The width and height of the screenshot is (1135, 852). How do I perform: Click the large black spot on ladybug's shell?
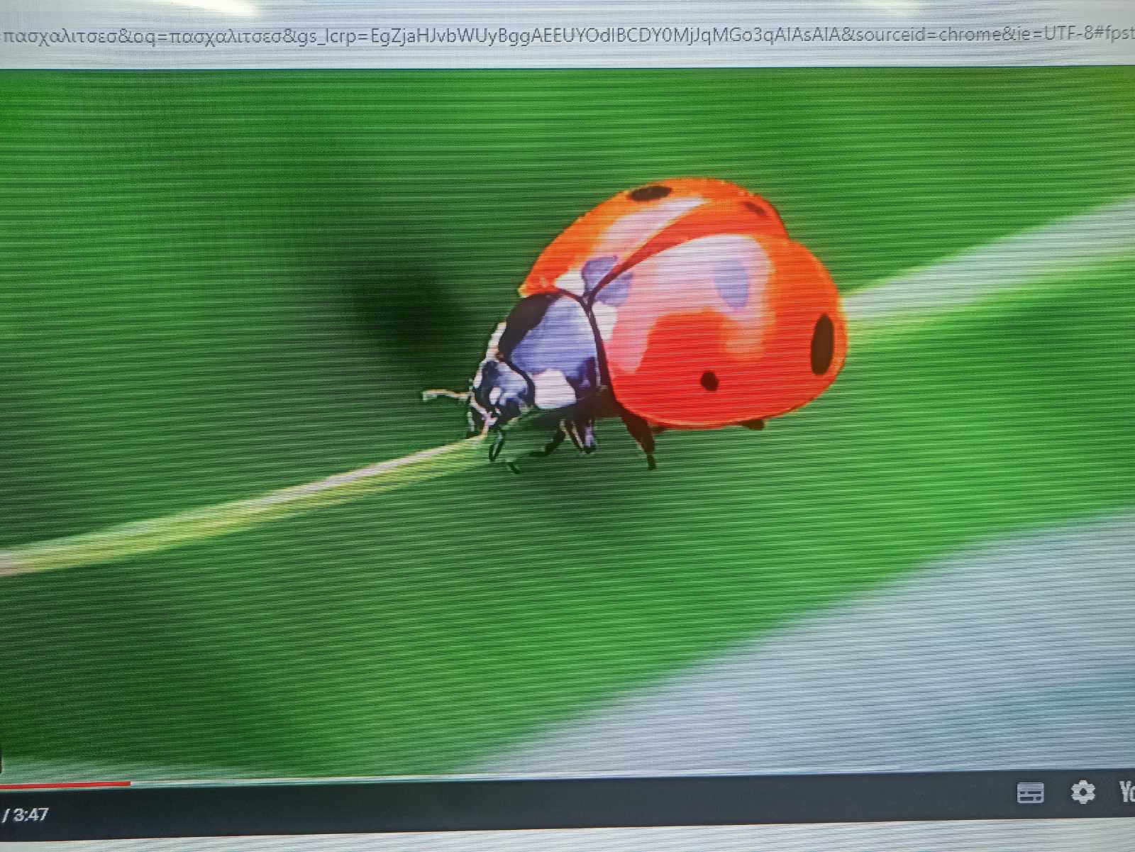click(823, 343)
